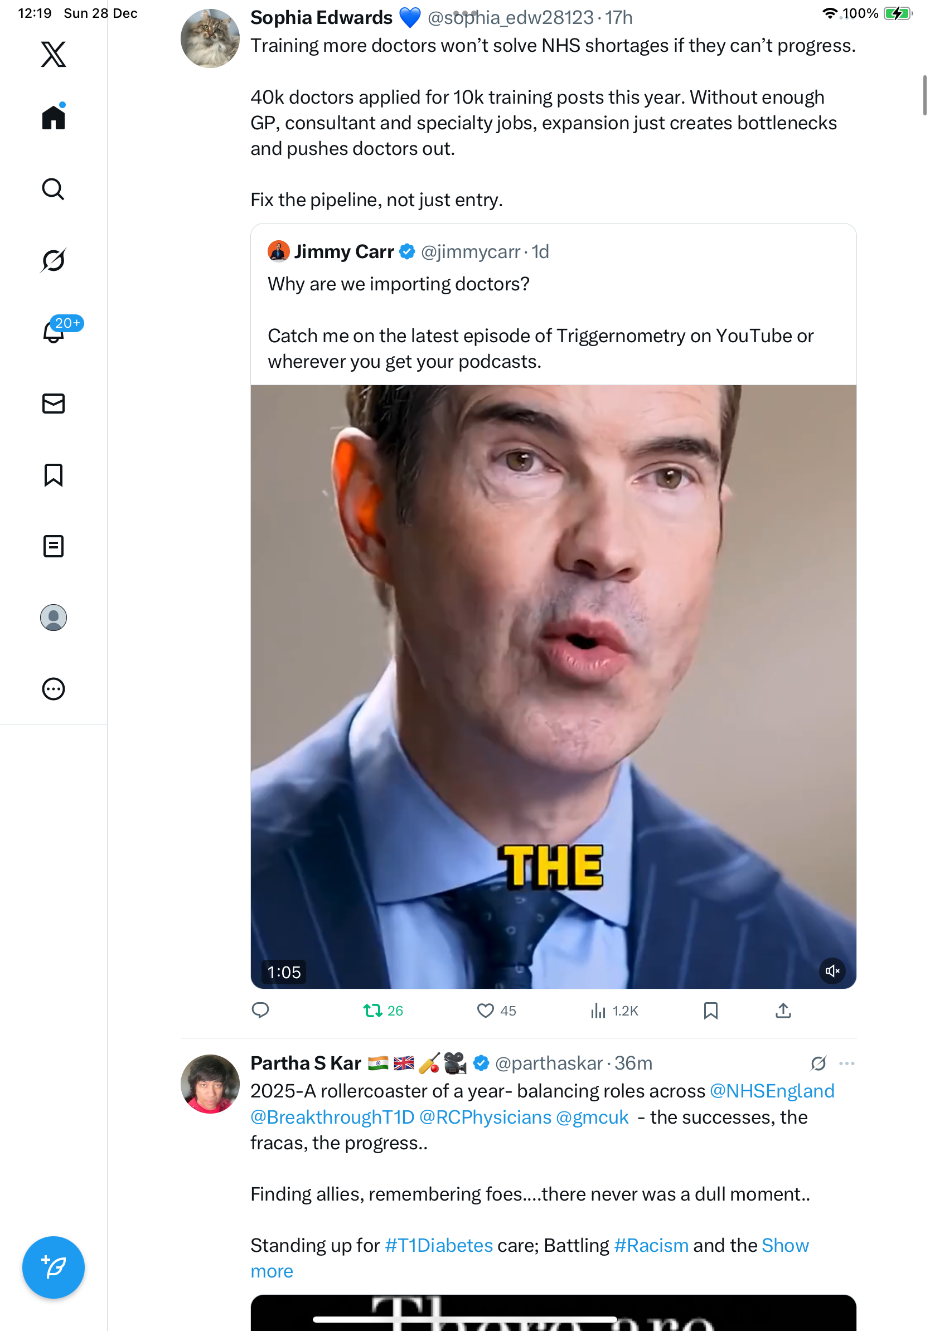Open the profile avatar in sidebar
Viewport: 930px width, 1331px height.
pyautogui.click(x=54, y=618)
